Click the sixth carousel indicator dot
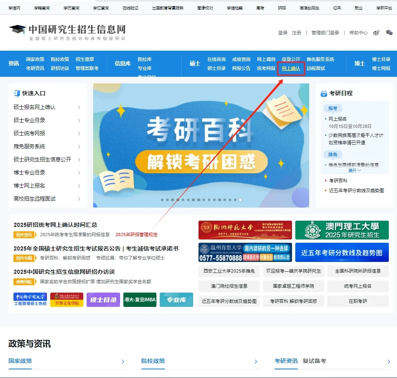This screenshot has width=397, height=378. coord(187,200)
